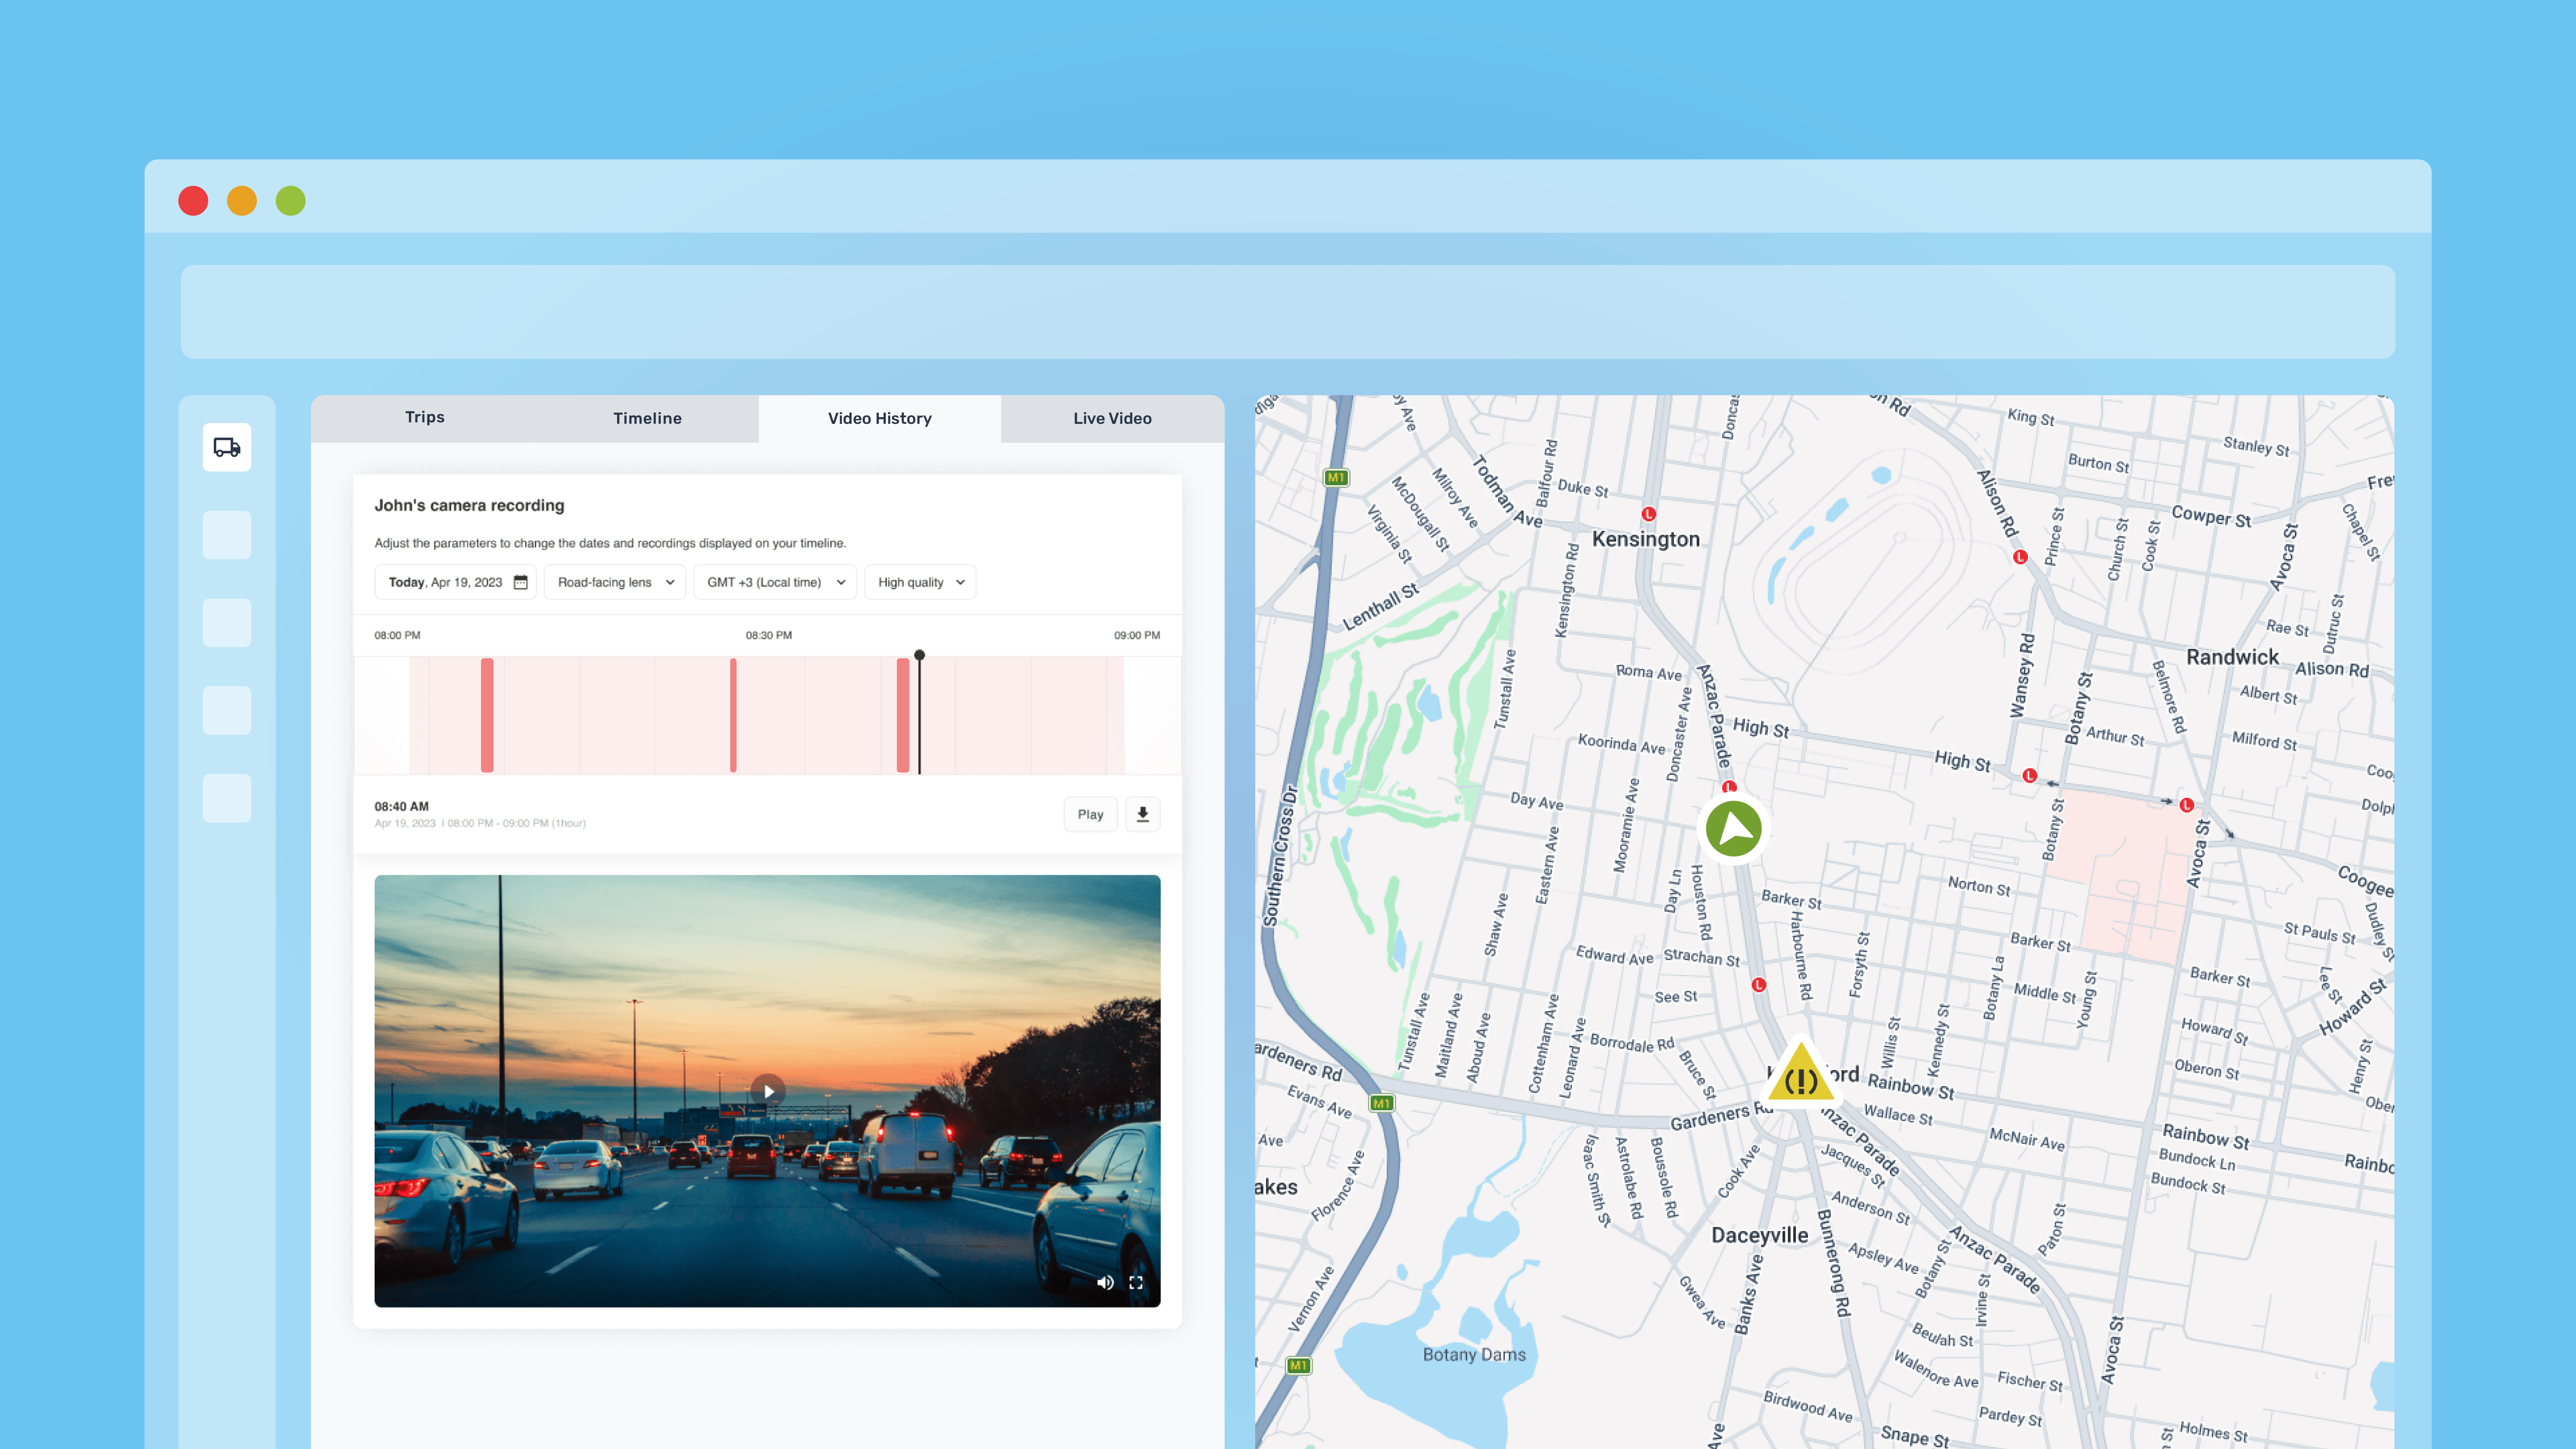The image size is (2576, 1449).
Task: Open the calendar date picker icon
Action: point(520,582)
